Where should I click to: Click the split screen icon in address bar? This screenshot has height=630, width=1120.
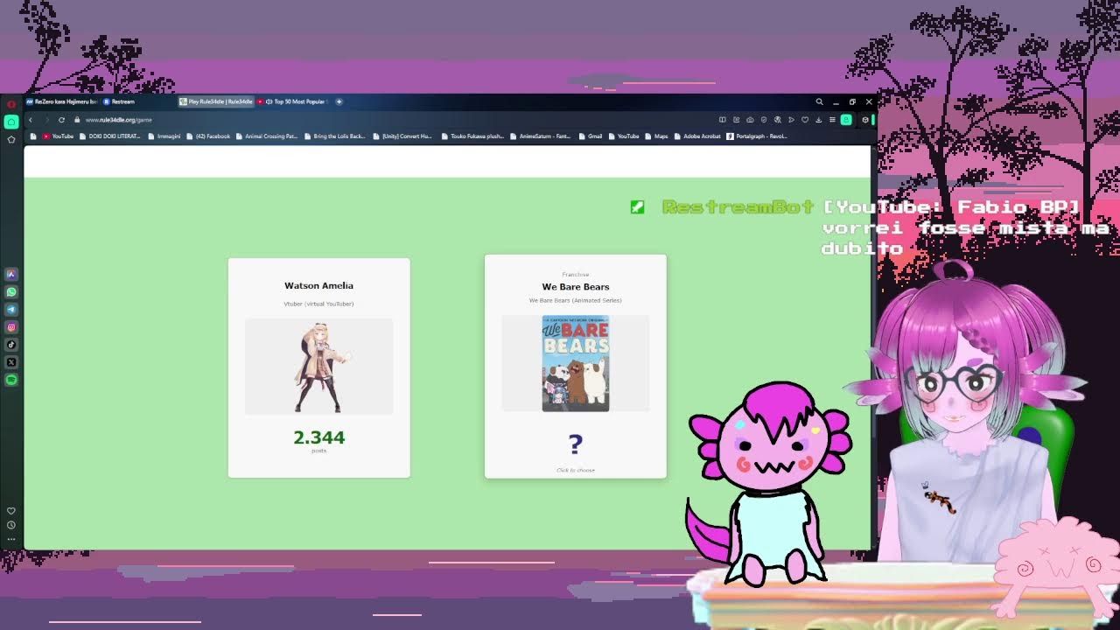click(723, 120)
